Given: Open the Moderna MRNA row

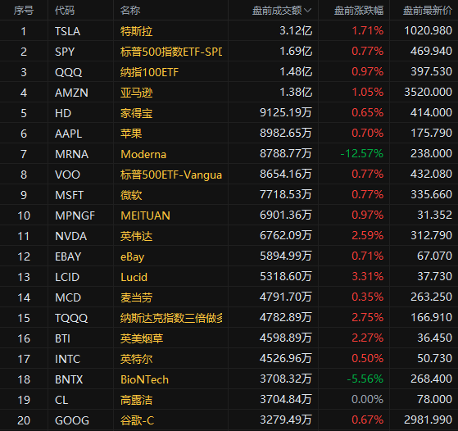Looking at the screenshot, I should (x=229, y=153).
